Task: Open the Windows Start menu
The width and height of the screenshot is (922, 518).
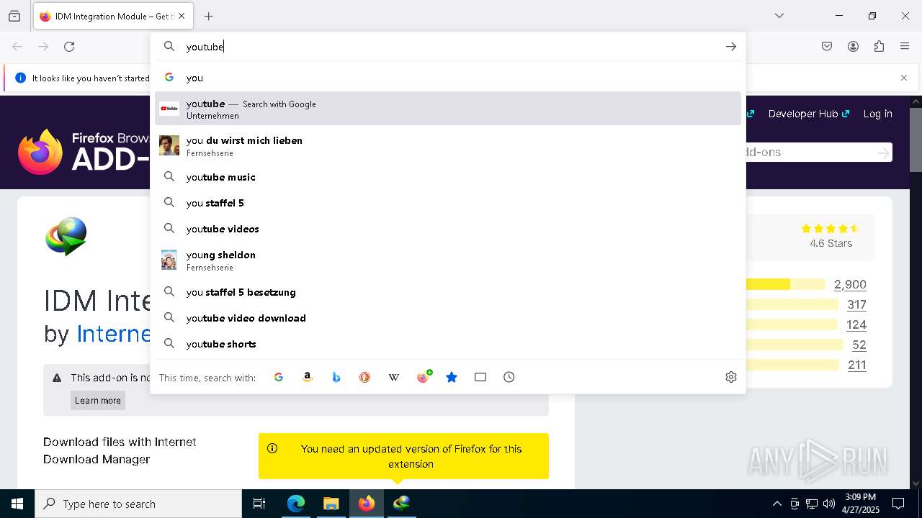Action: point(17,504)
